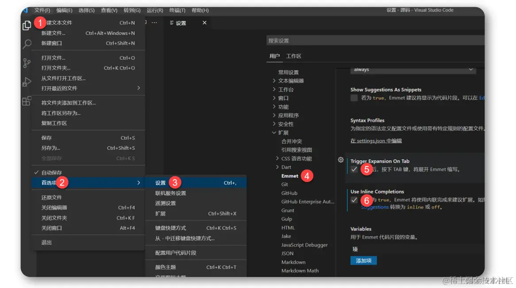Click the gear icon beside Trigger Expansion On Tab
The image size is (516, 288).
[x=341, y=160]
